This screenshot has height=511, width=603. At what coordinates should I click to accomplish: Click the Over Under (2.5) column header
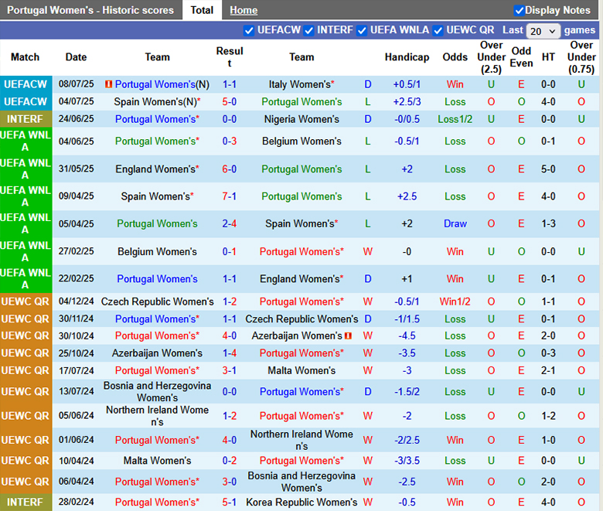[x=491, y=57]
